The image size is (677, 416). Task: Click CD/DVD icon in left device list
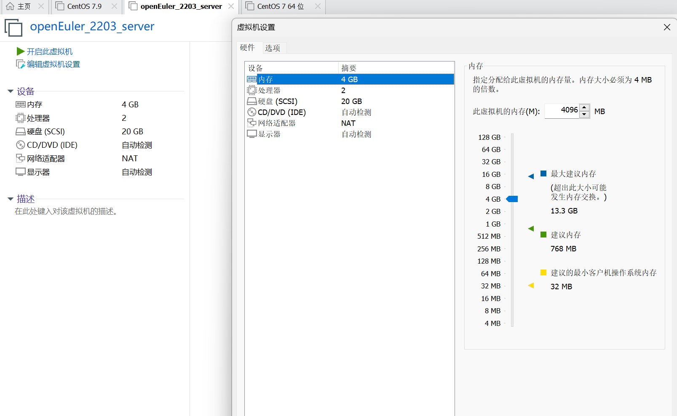20,145
